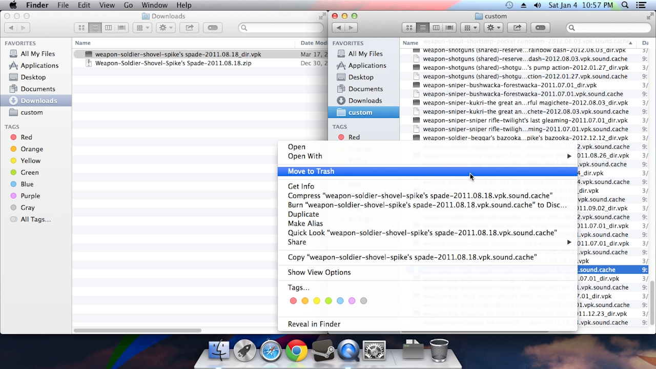Select Orange tag in Downloads sidebar
656x369 pixels.
click(36, 149)
